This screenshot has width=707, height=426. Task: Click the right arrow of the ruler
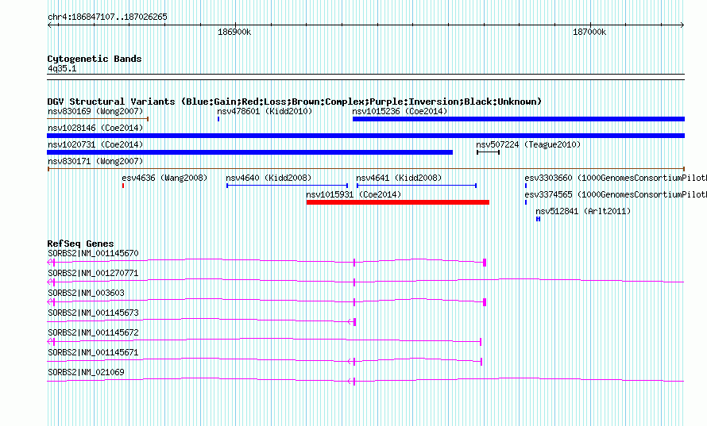682,25
